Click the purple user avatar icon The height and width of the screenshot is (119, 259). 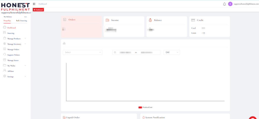click(230, 4)
